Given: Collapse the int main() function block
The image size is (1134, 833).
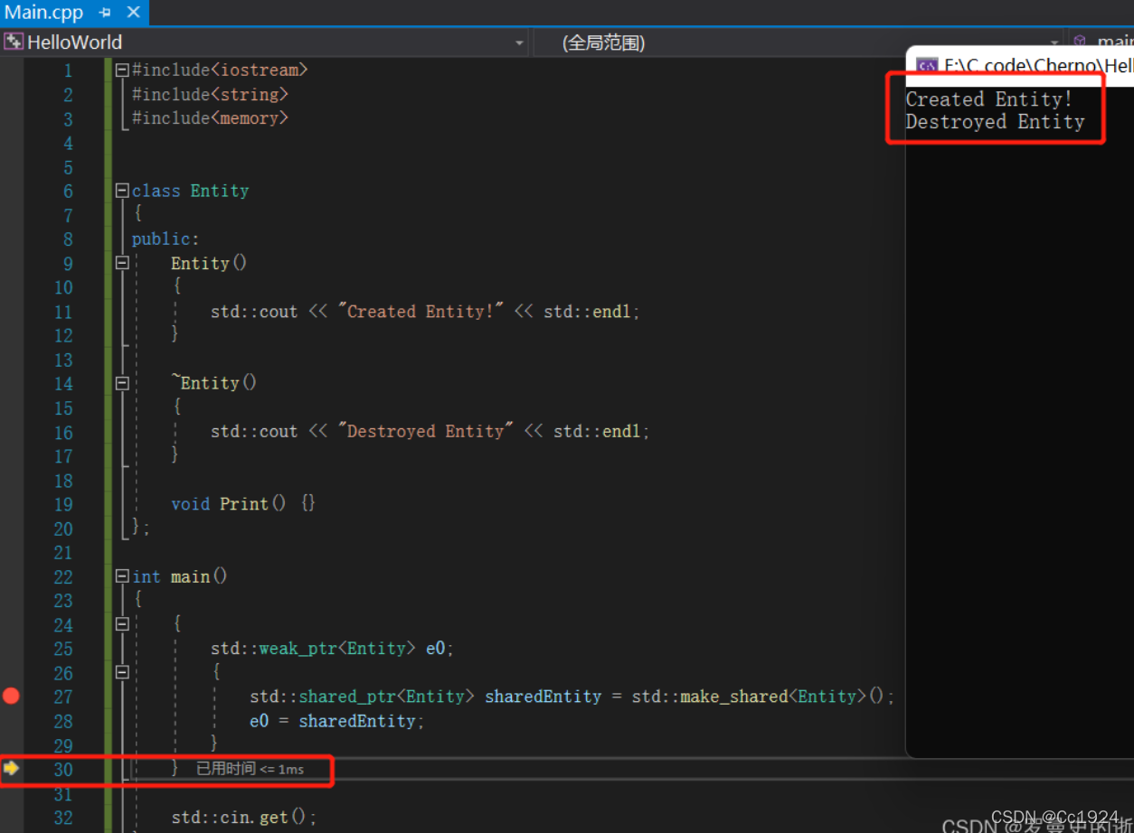Looking at the screenshot, I should [x=122, y=576].
